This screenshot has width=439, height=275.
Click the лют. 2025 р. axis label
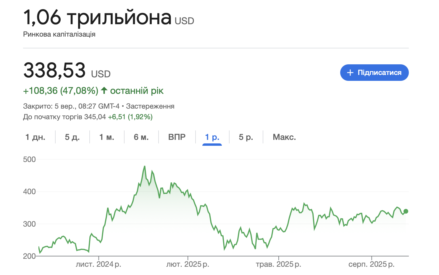[188, 264]
